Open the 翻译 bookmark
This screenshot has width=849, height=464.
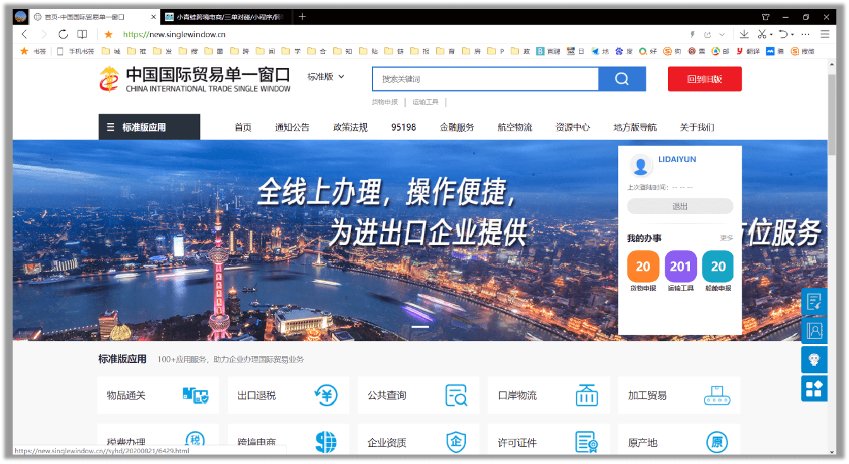click(x=747, y=51)
